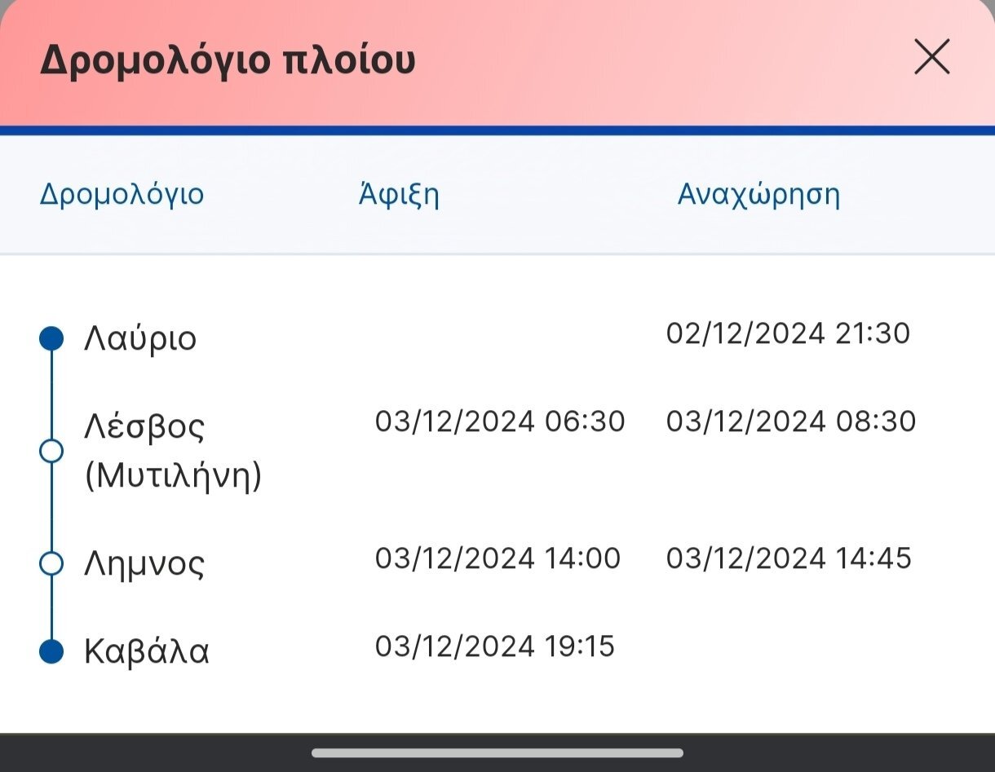Select the Καβάλα port name
The image size is (995, 772).
147,651
